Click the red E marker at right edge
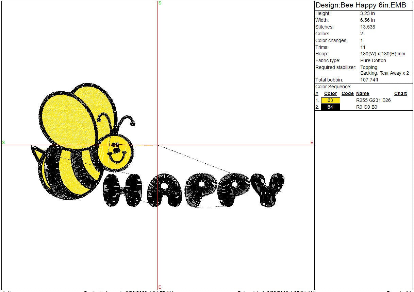 pyautogui.click(x=312, y=143)
